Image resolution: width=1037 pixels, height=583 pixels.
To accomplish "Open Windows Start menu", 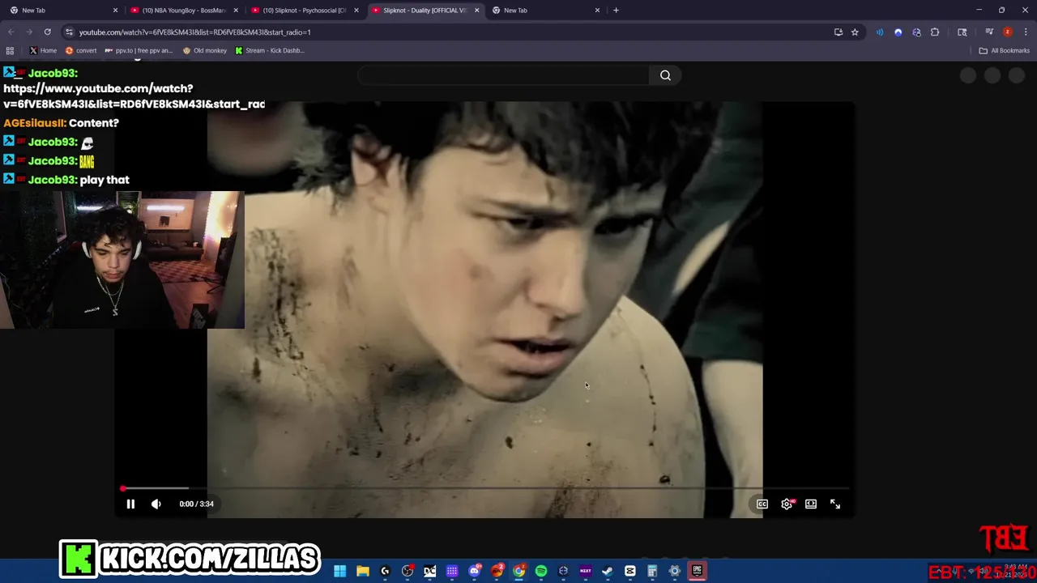I will coord(340,572).
